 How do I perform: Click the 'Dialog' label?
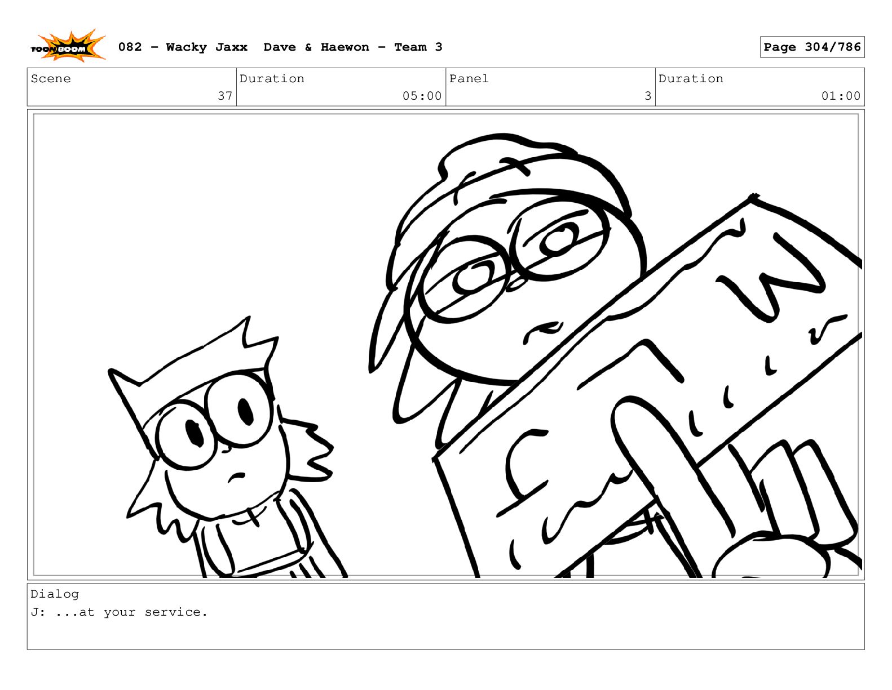tap(55, 594)
